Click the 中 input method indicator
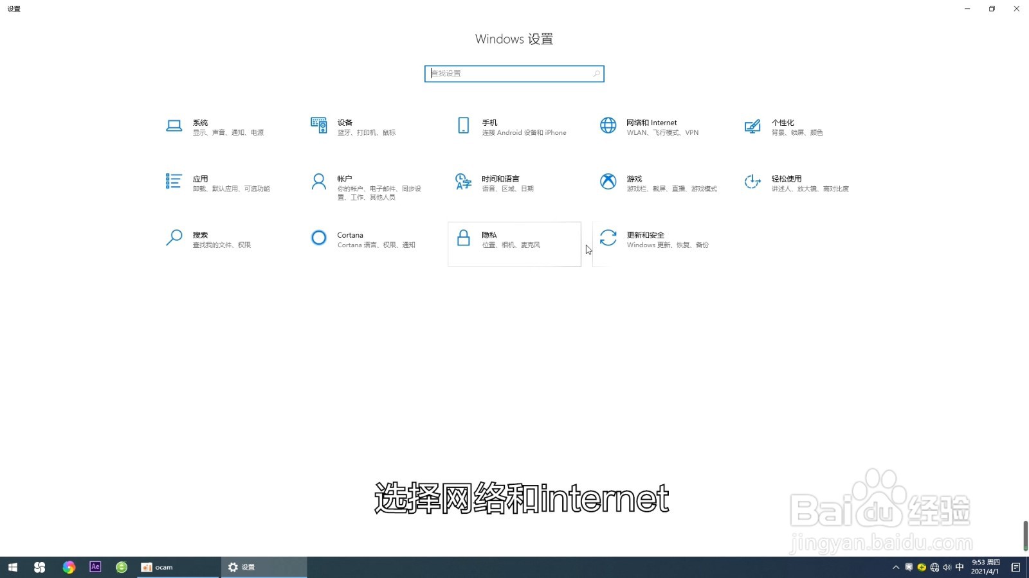Screen dimensions: 1029x578 click(x=960, y=567)
